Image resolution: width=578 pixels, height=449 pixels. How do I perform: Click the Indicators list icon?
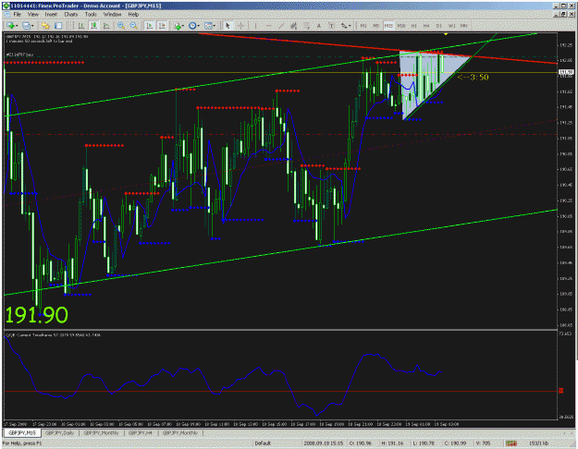(x=178, y=26)
